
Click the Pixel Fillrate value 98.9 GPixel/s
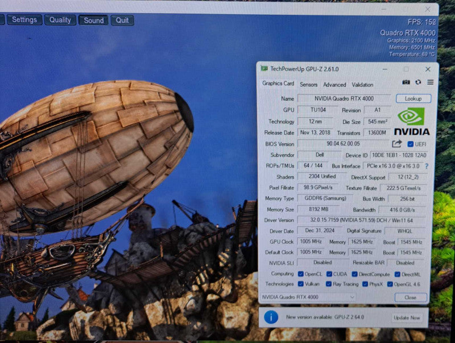(x=318, y=188)
